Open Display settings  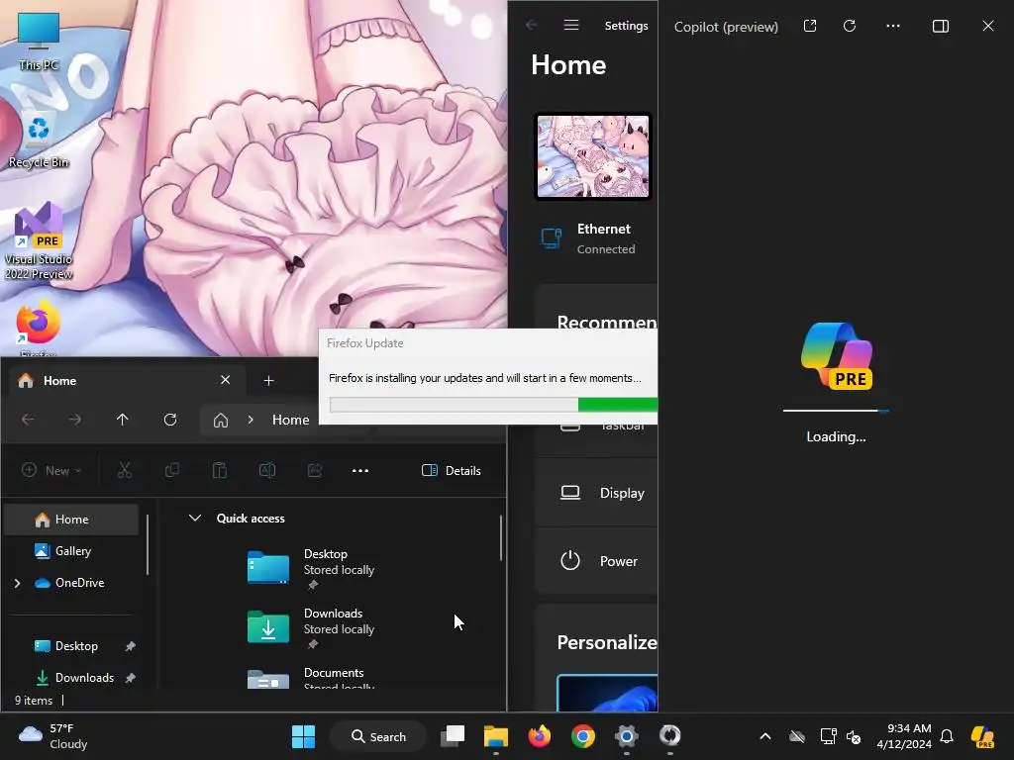tap(596, 493)
